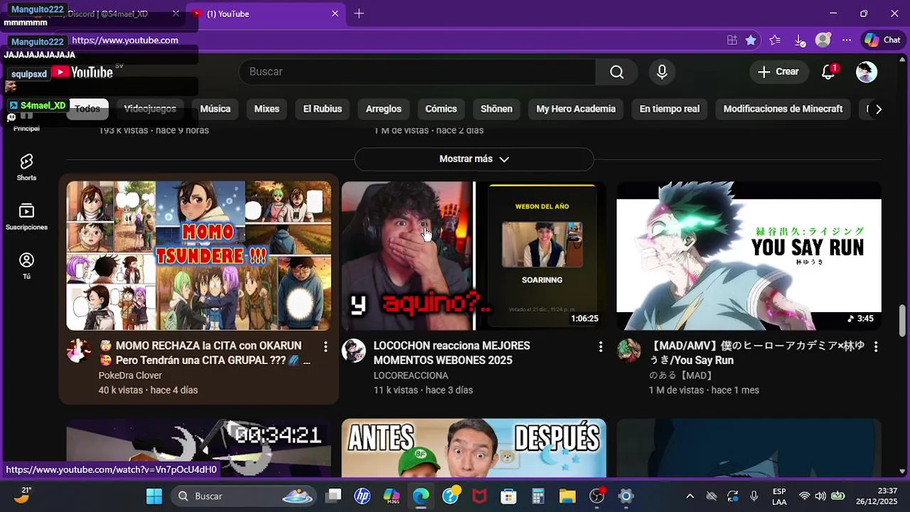Viewport: 910px width, 512px height.
Task: Click the Windows taskbar Buscar search box
Action: (x=244, y=496)
